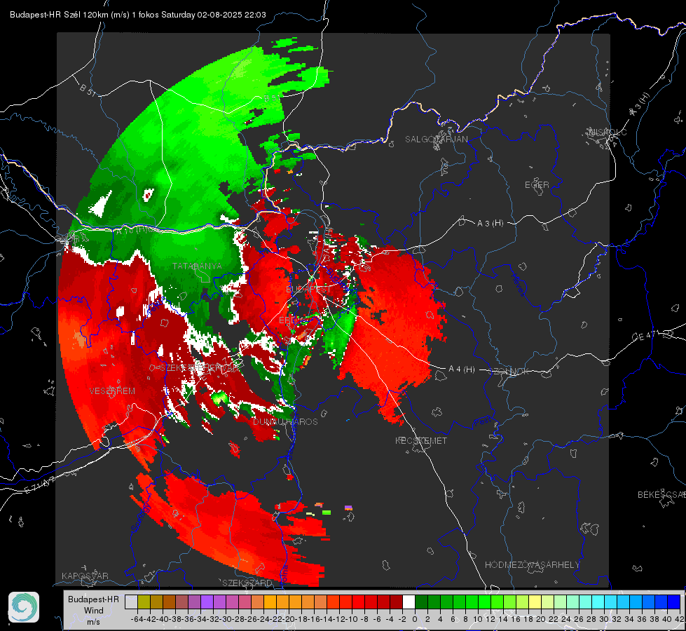
Task: Select the white zero-velocity legend swatch
Action: 409,602
